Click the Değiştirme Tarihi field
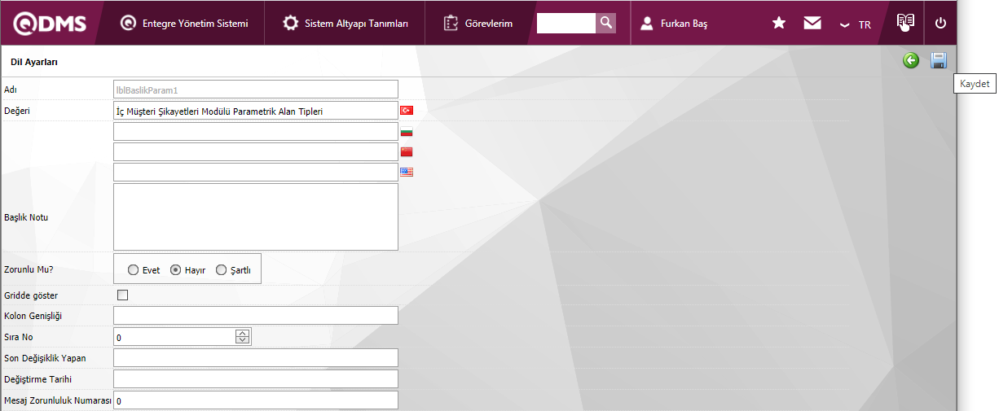Viewport: 999px width, 411px height. (256, 379)
